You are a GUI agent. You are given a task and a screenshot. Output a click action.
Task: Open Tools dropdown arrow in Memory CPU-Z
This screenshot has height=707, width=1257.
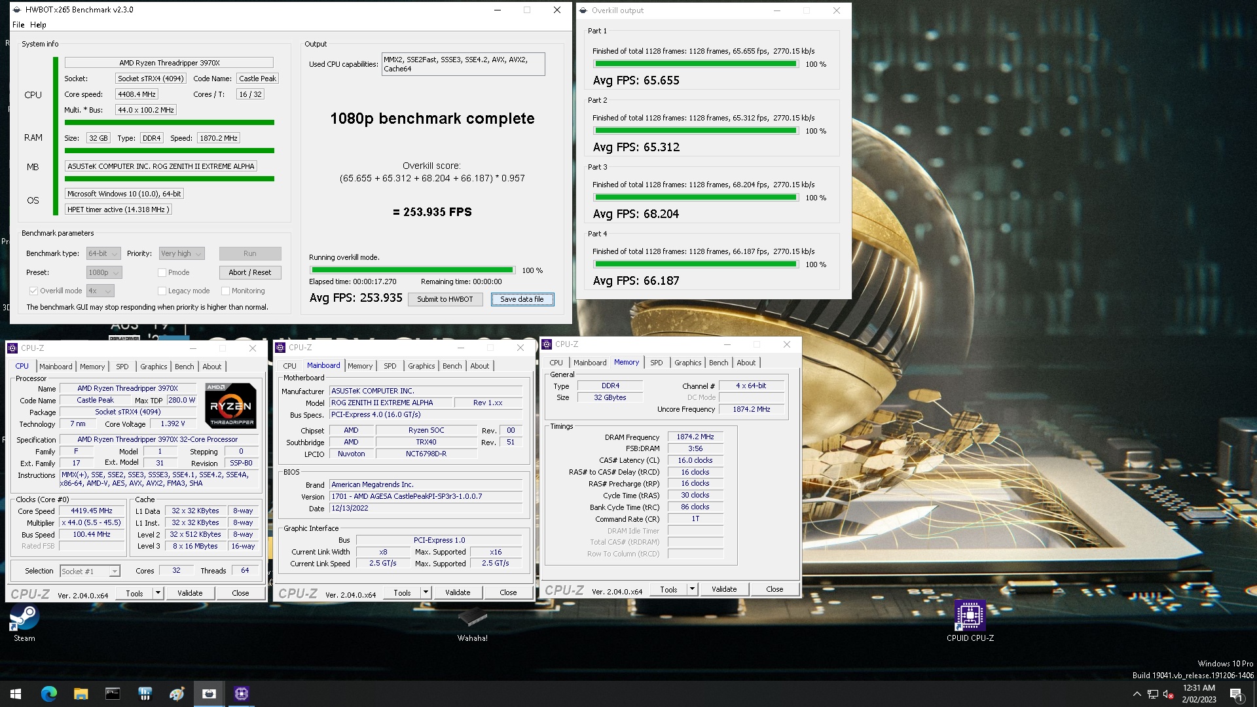692,589
